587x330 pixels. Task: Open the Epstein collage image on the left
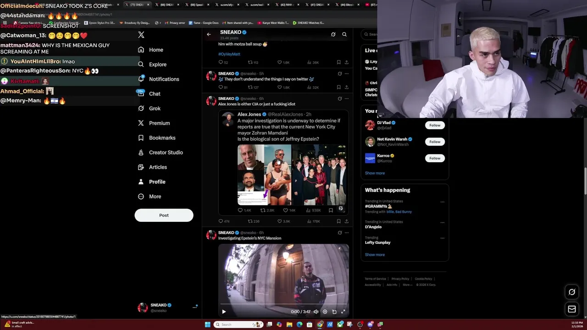(264, 175)
